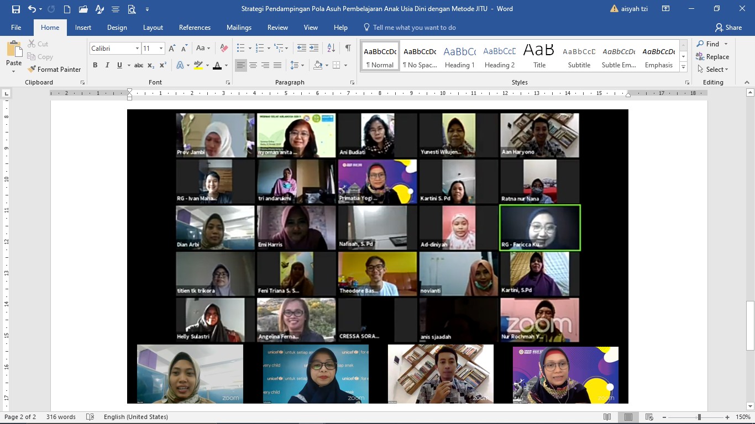Open the Insert ribbon tab
755x424 pixels.
(83, 28)
